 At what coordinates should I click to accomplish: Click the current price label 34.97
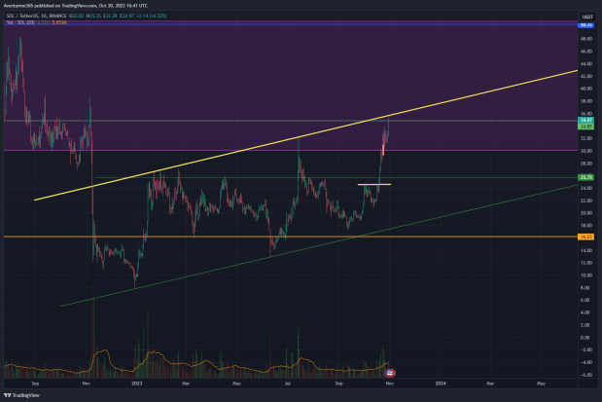(585, 121)
